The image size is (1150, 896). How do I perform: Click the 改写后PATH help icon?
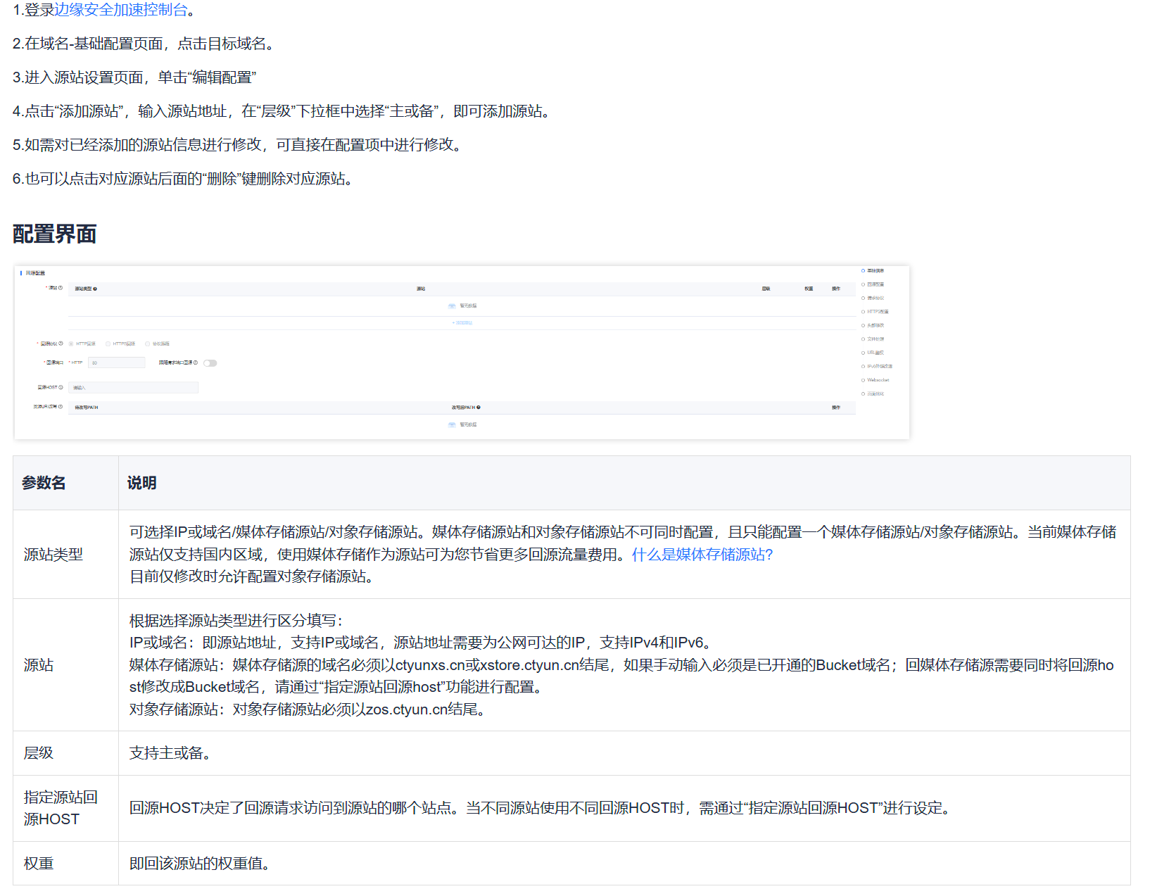(x=477, y=407)
